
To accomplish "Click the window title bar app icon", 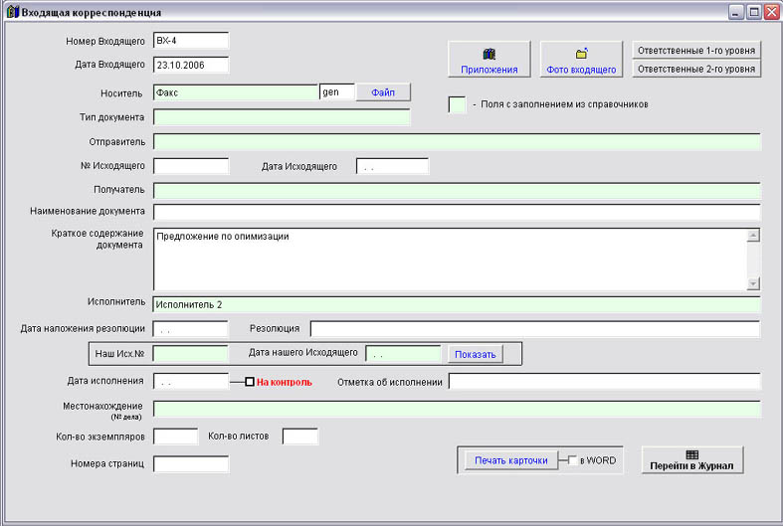I will (12, 12).
